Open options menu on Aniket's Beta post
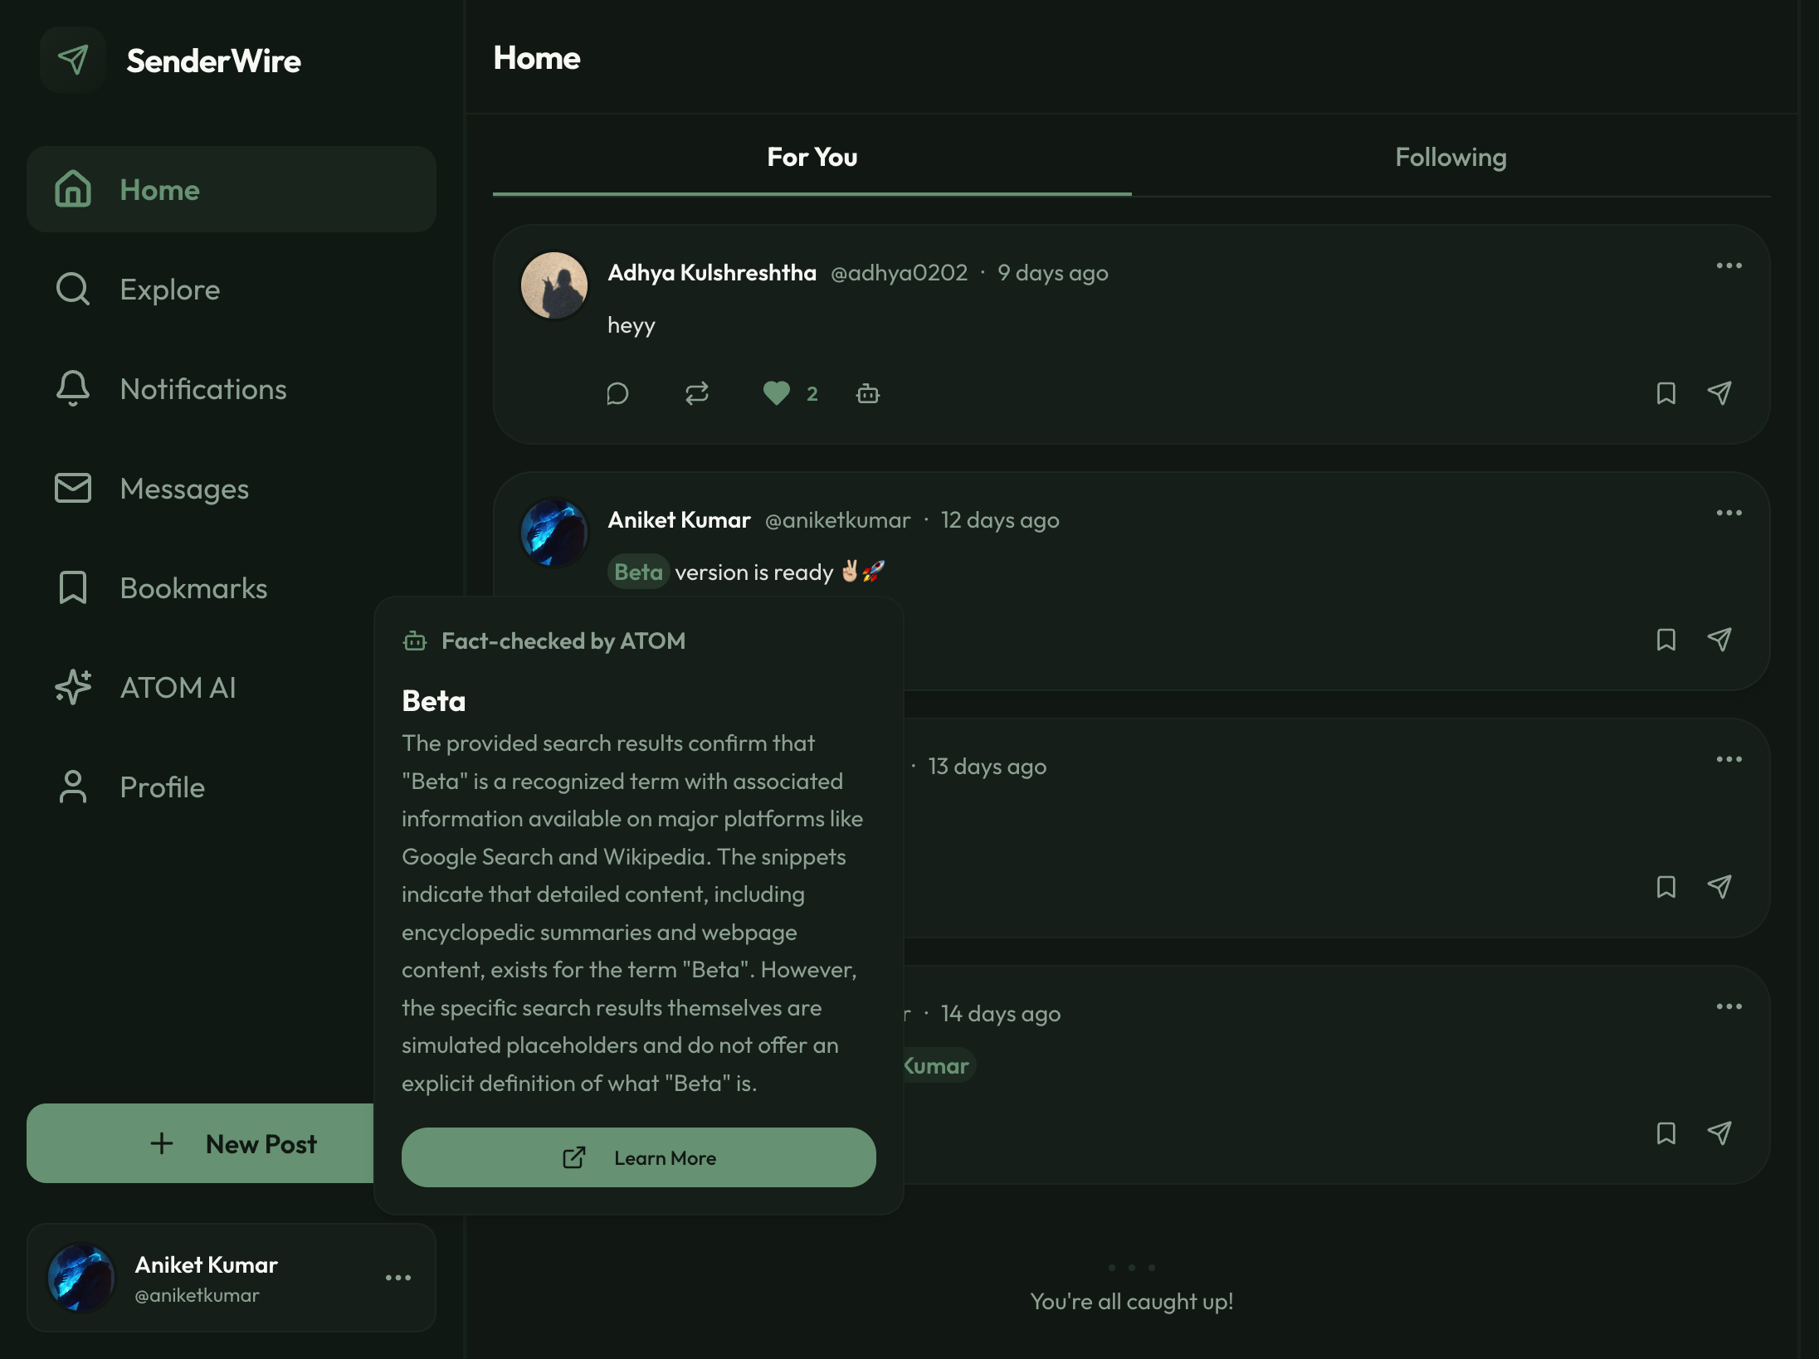The image size is (1819, 1359). coord(1729,512)
